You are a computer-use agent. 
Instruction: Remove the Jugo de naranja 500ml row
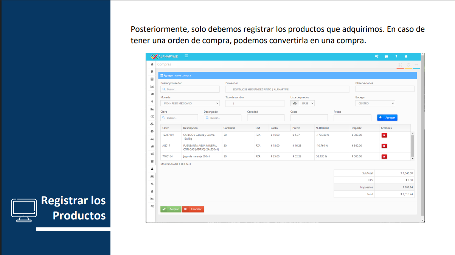384,157
